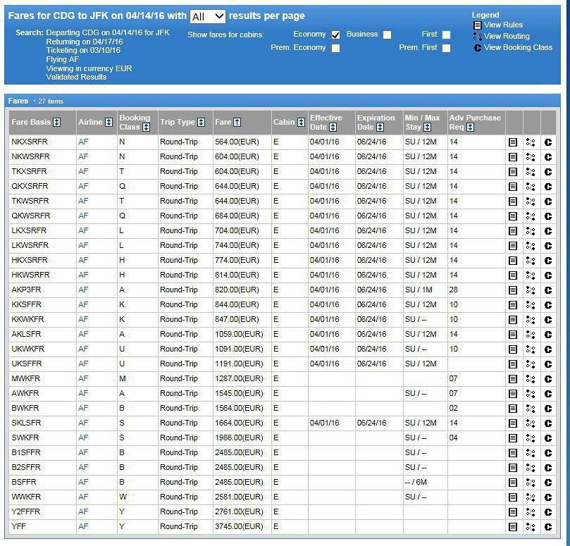570x546 pixels.
Task: Click AF airline link for TKXSRFR
Action: click(x=83, y=172)
